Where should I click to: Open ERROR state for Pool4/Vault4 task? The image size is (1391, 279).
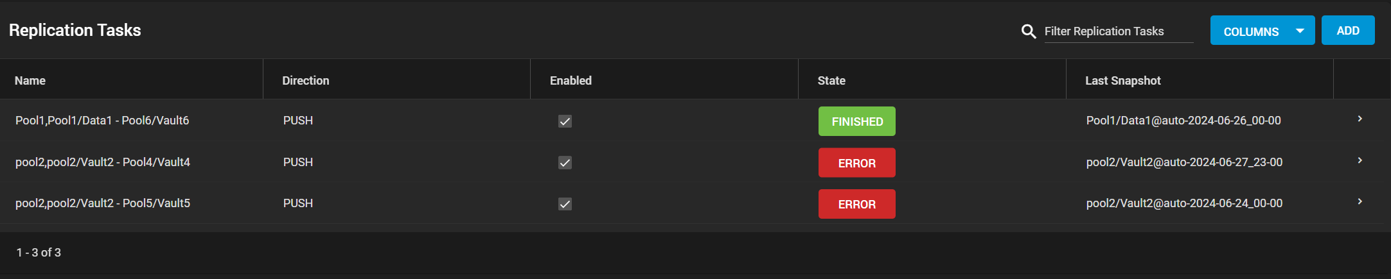pos(856,163)
